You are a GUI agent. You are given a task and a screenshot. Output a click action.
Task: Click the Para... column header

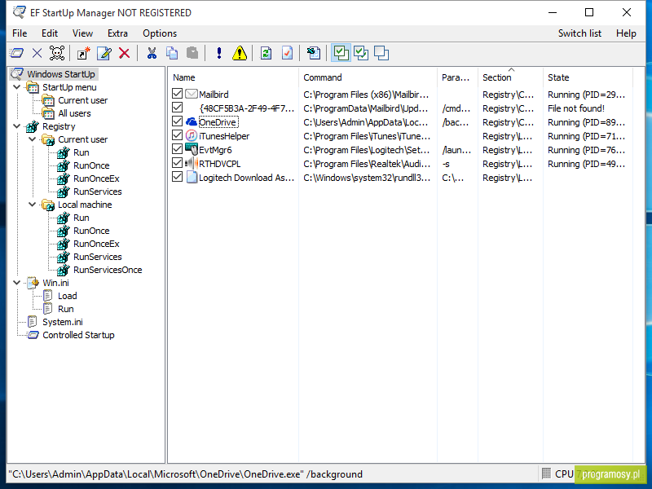457,77
